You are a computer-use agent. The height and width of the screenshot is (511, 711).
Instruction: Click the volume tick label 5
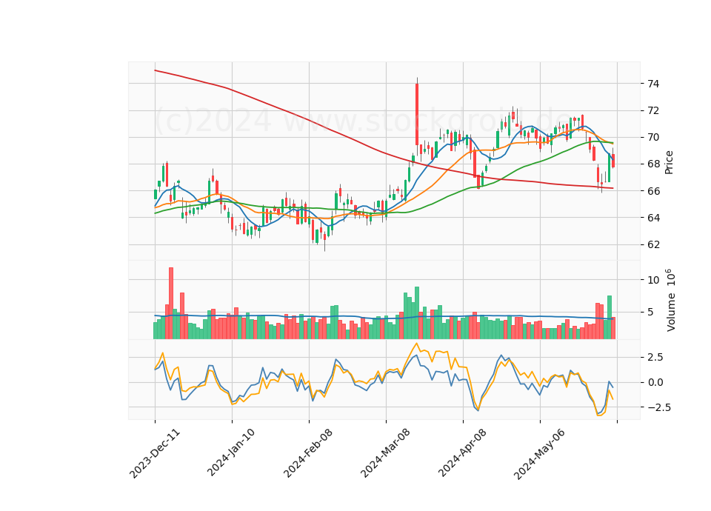(x=650, y=312)
